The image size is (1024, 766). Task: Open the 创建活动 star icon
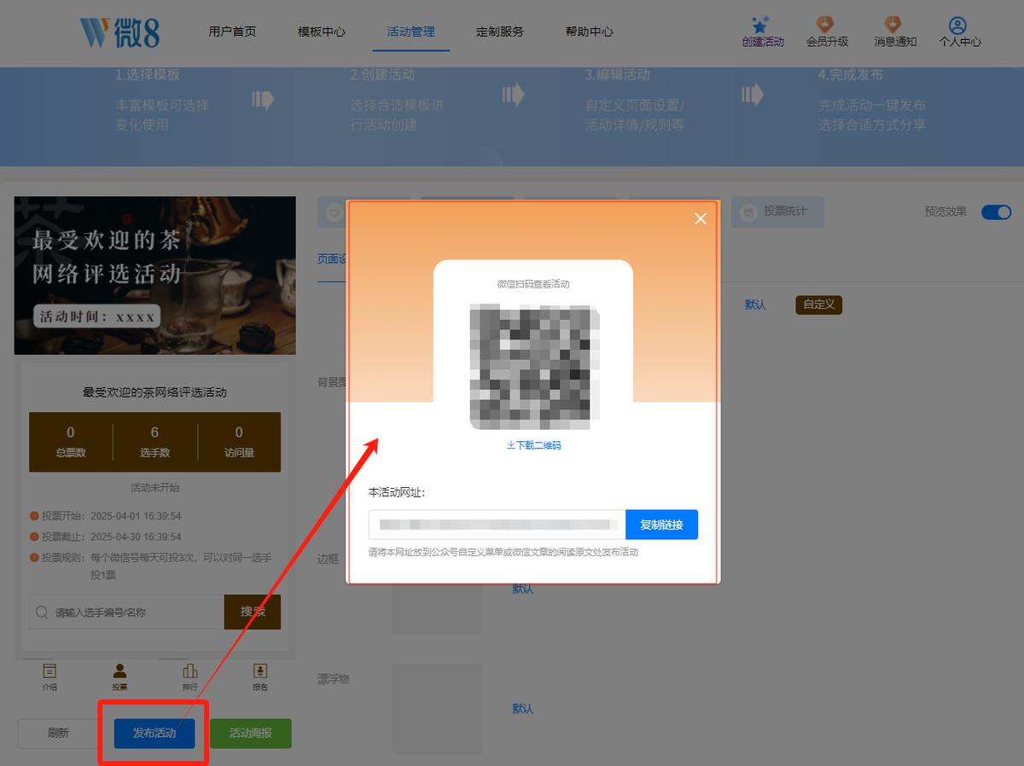(760, 25)
